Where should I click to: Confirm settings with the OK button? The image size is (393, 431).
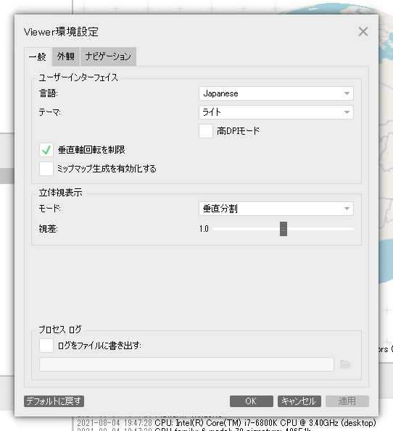[x=252, y=401]
